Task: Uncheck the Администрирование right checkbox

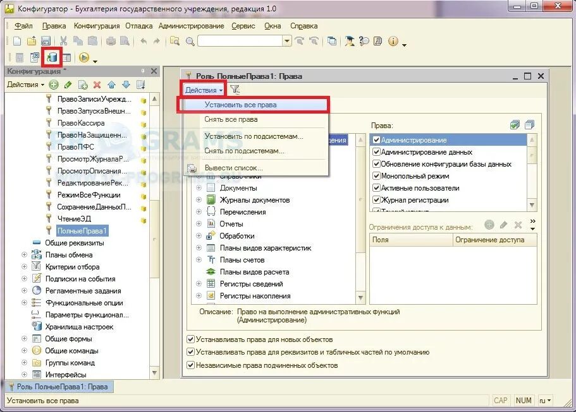Action: [x=376, y=139]
